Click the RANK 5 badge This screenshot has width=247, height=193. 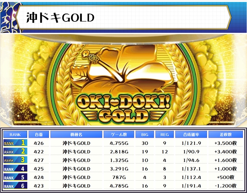tap(15, 177)
